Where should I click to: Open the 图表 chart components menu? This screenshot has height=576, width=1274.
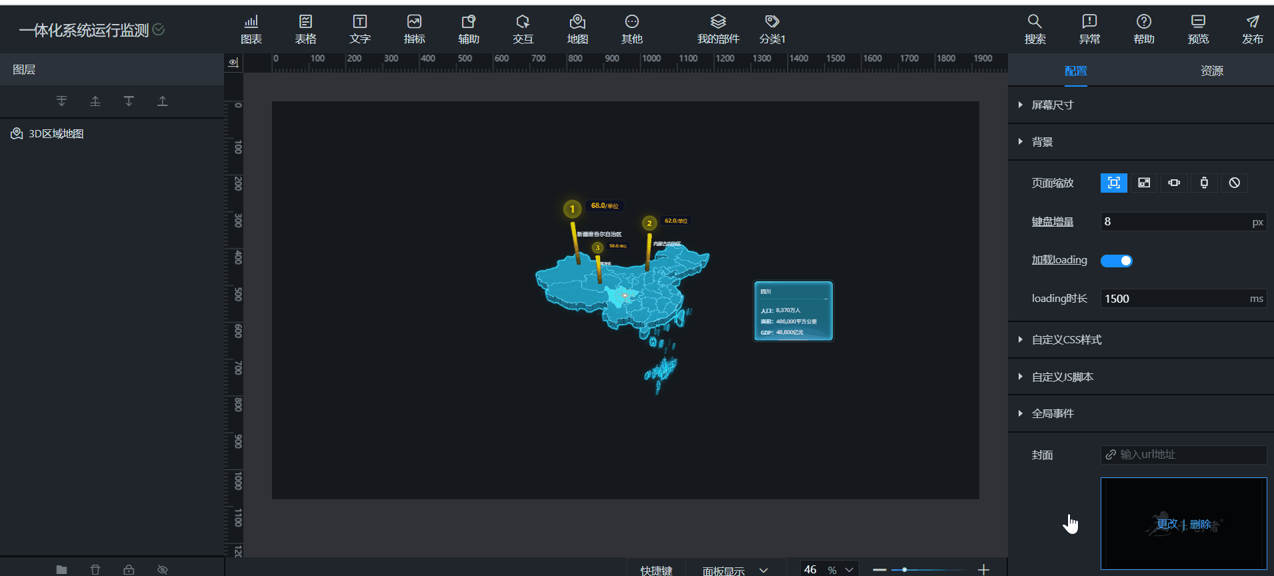point(251,29)
